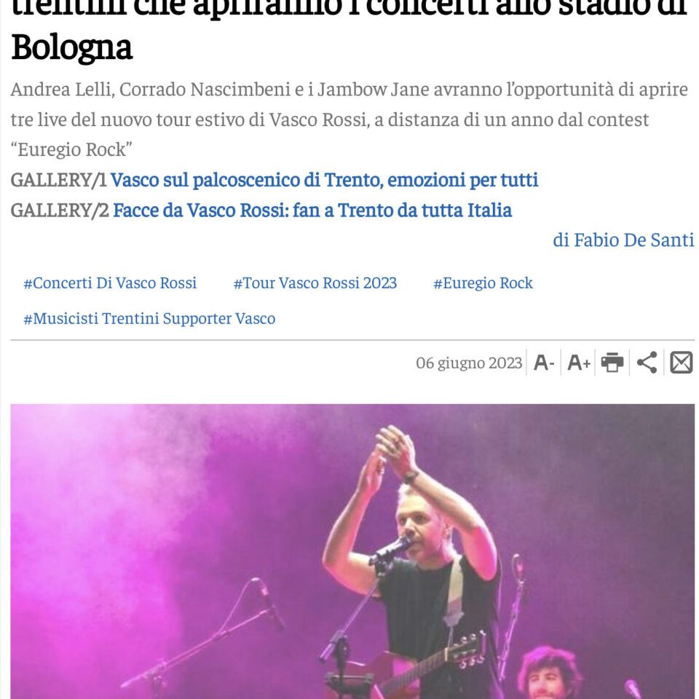Open the concert photo of singer
The width and height of the screenshot is (699, 699).
point(352,551)
